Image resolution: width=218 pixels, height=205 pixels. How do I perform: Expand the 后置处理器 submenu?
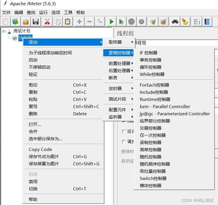coord(118,71)
